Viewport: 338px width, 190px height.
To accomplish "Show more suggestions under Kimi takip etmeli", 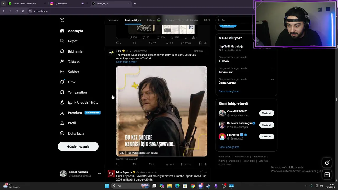I will [x=229, y=147].
